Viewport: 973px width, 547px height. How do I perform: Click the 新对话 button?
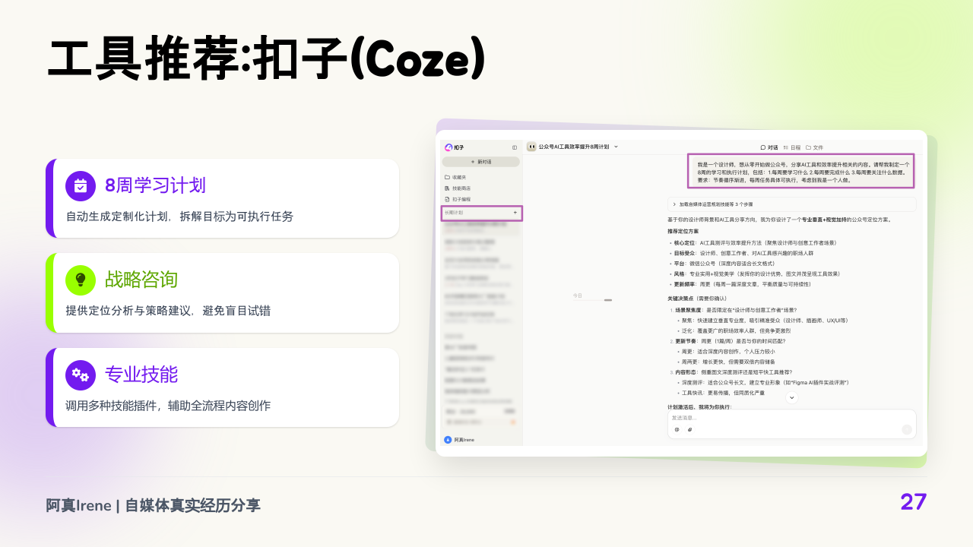coord(481,162)
